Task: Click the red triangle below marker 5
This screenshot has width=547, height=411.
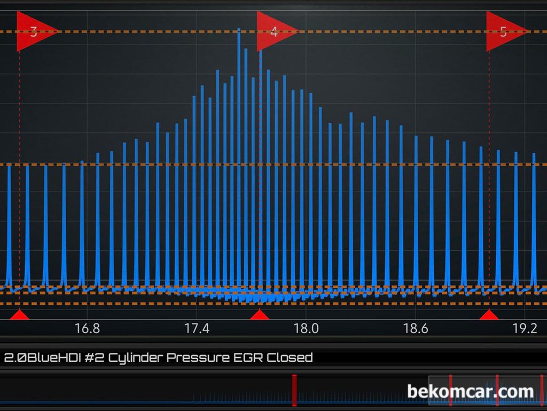Action: tap(489, 314)
